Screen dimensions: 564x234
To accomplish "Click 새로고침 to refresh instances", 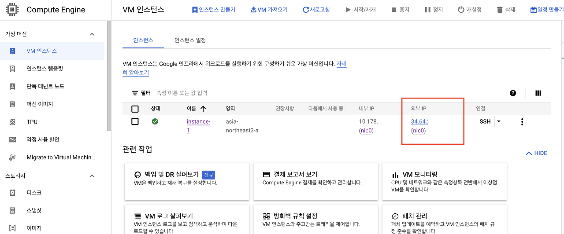I will point(316,10).
